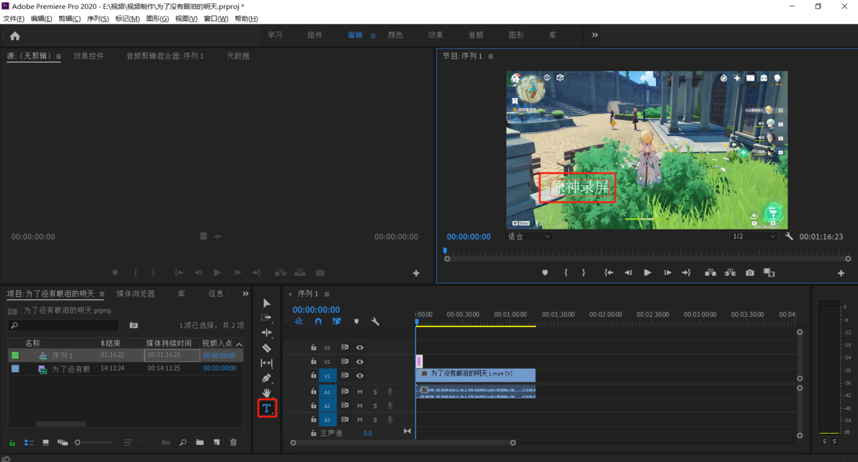Click the Extract button in Program monitor
This screenshot has height=462, width=858.
point(730,272)
